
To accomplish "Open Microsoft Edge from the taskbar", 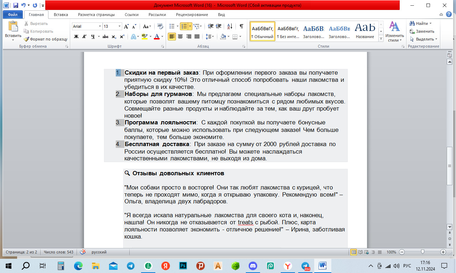I will [78, 265].
